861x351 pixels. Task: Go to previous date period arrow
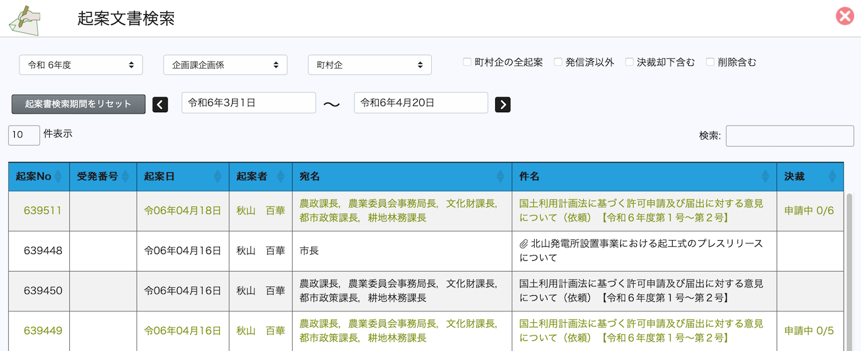(160, 104)
